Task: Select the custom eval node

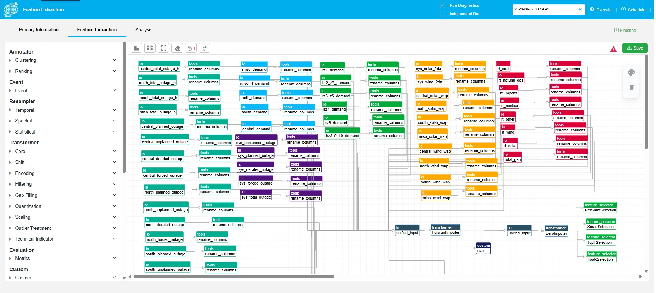Action: tap(483, 248)
